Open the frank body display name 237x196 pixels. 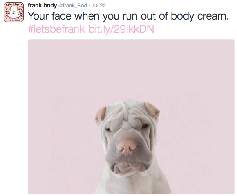coord(42,6)
